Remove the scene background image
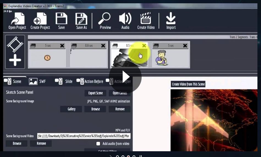Viewport: 261px width, 157px height. (120, 109)
